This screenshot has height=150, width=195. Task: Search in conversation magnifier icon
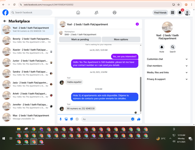173,47
